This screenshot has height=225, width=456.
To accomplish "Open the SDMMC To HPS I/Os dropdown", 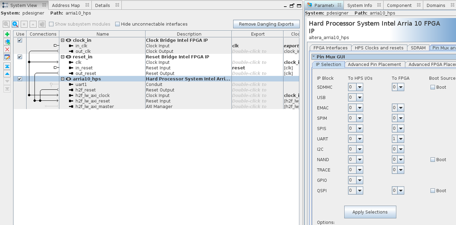I will (360, 87).
